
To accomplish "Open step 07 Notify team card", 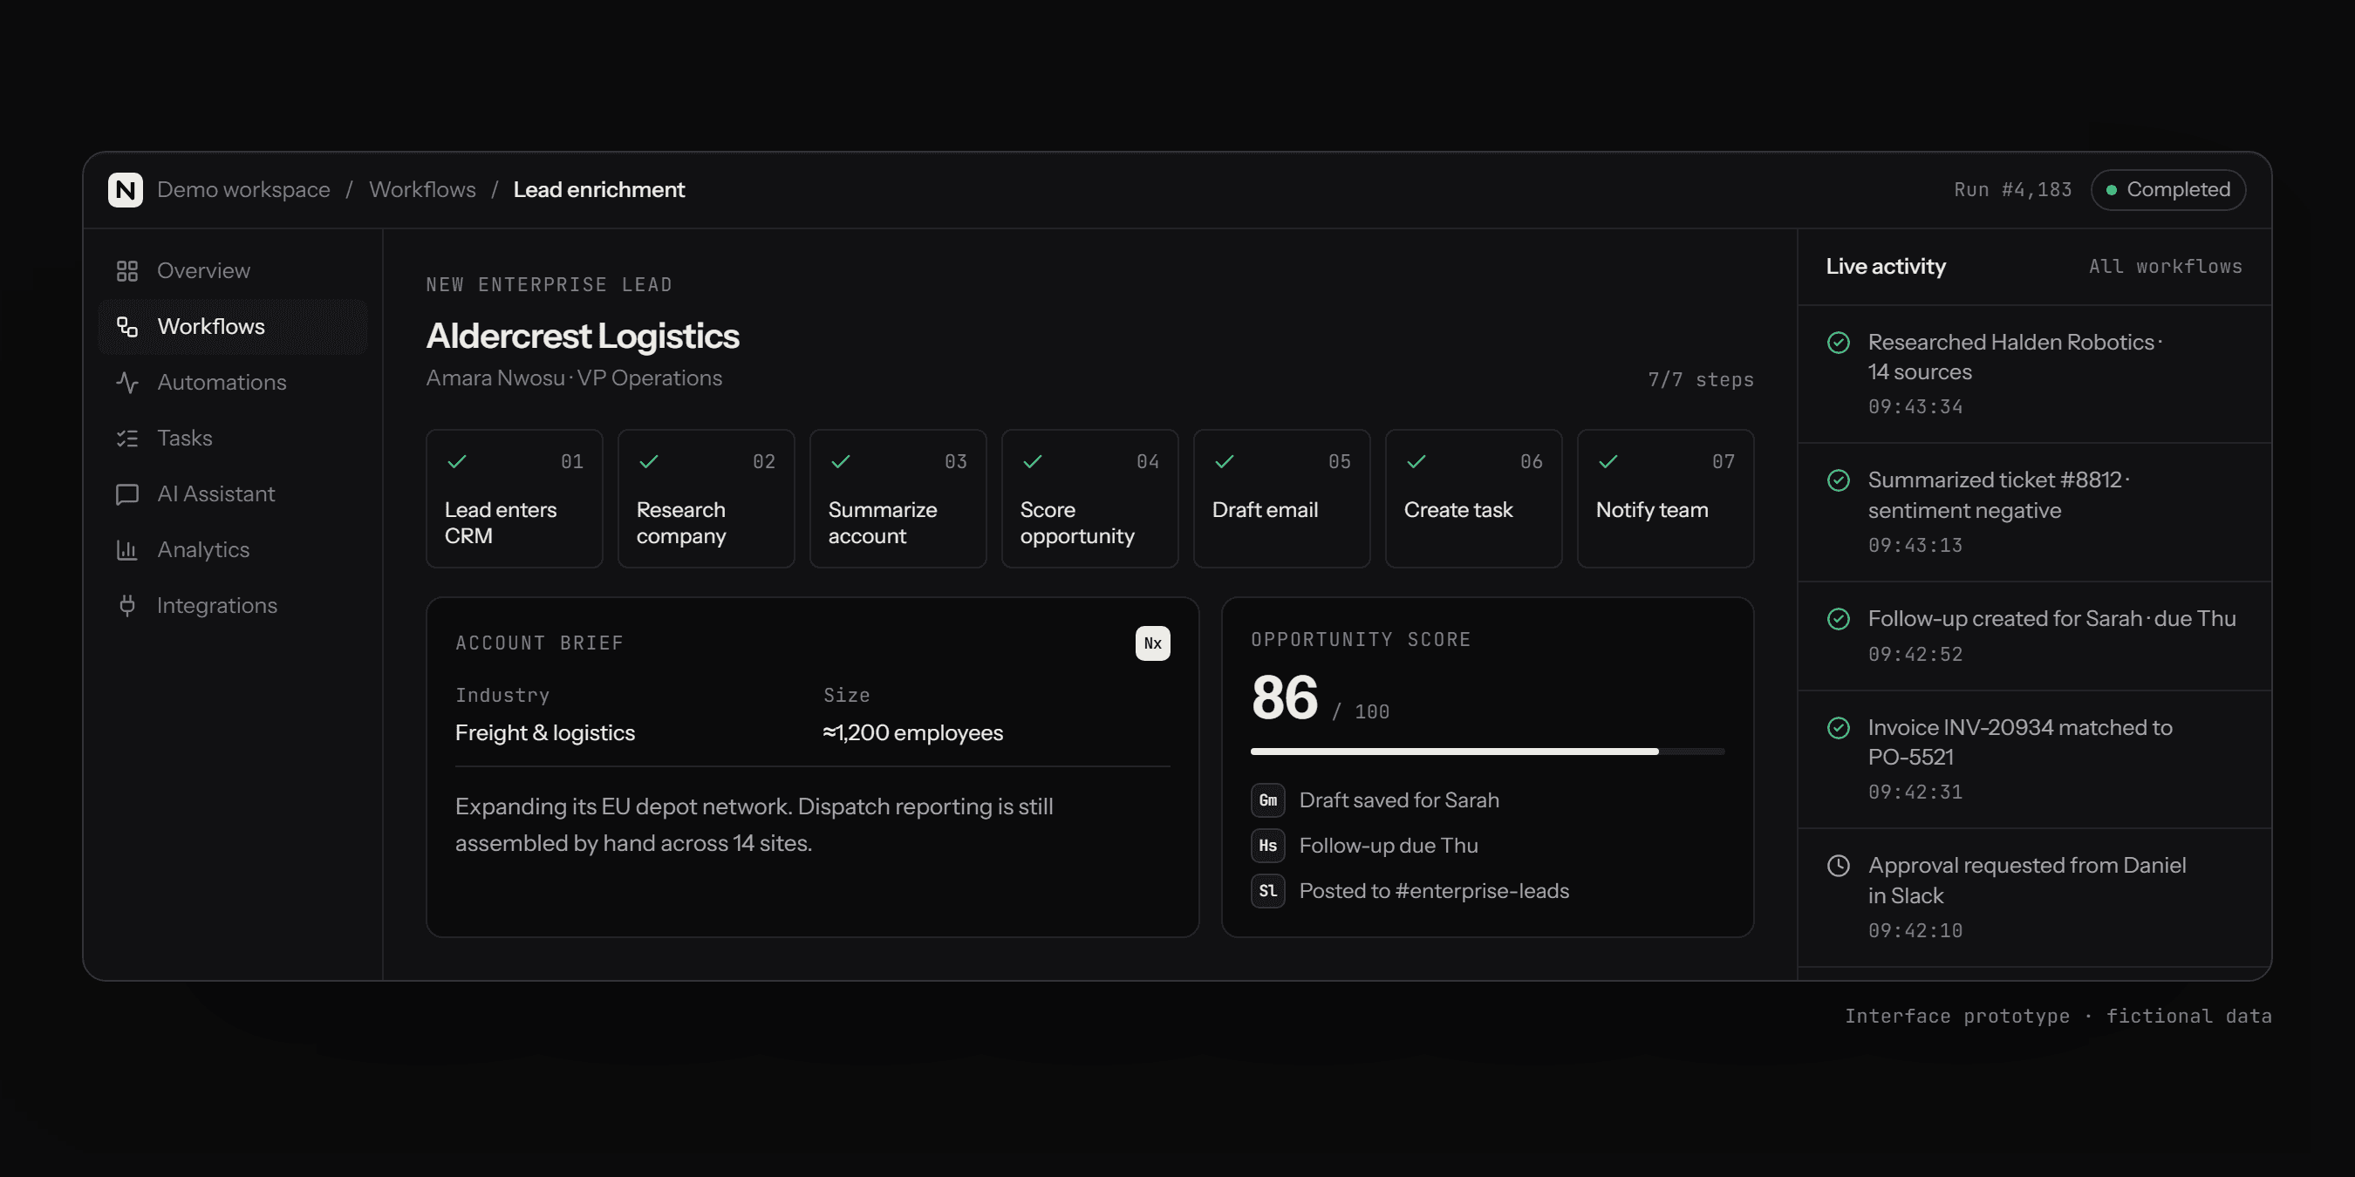I will pos(1666,499).
